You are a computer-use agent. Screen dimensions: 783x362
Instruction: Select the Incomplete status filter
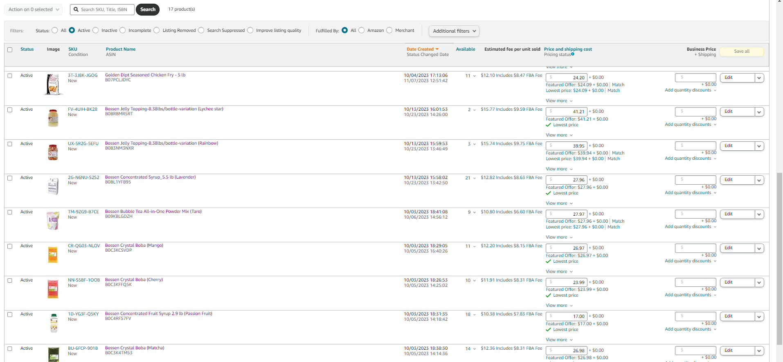coord(123,30)
